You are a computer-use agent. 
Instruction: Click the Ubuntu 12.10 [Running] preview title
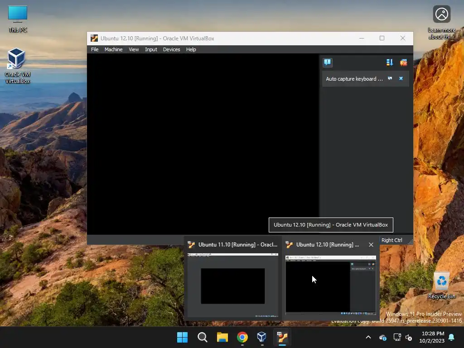pos(327,245)
